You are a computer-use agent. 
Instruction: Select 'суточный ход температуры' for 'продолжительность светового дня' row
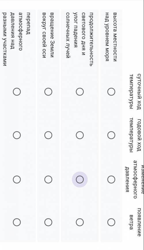tap(80, 92)
